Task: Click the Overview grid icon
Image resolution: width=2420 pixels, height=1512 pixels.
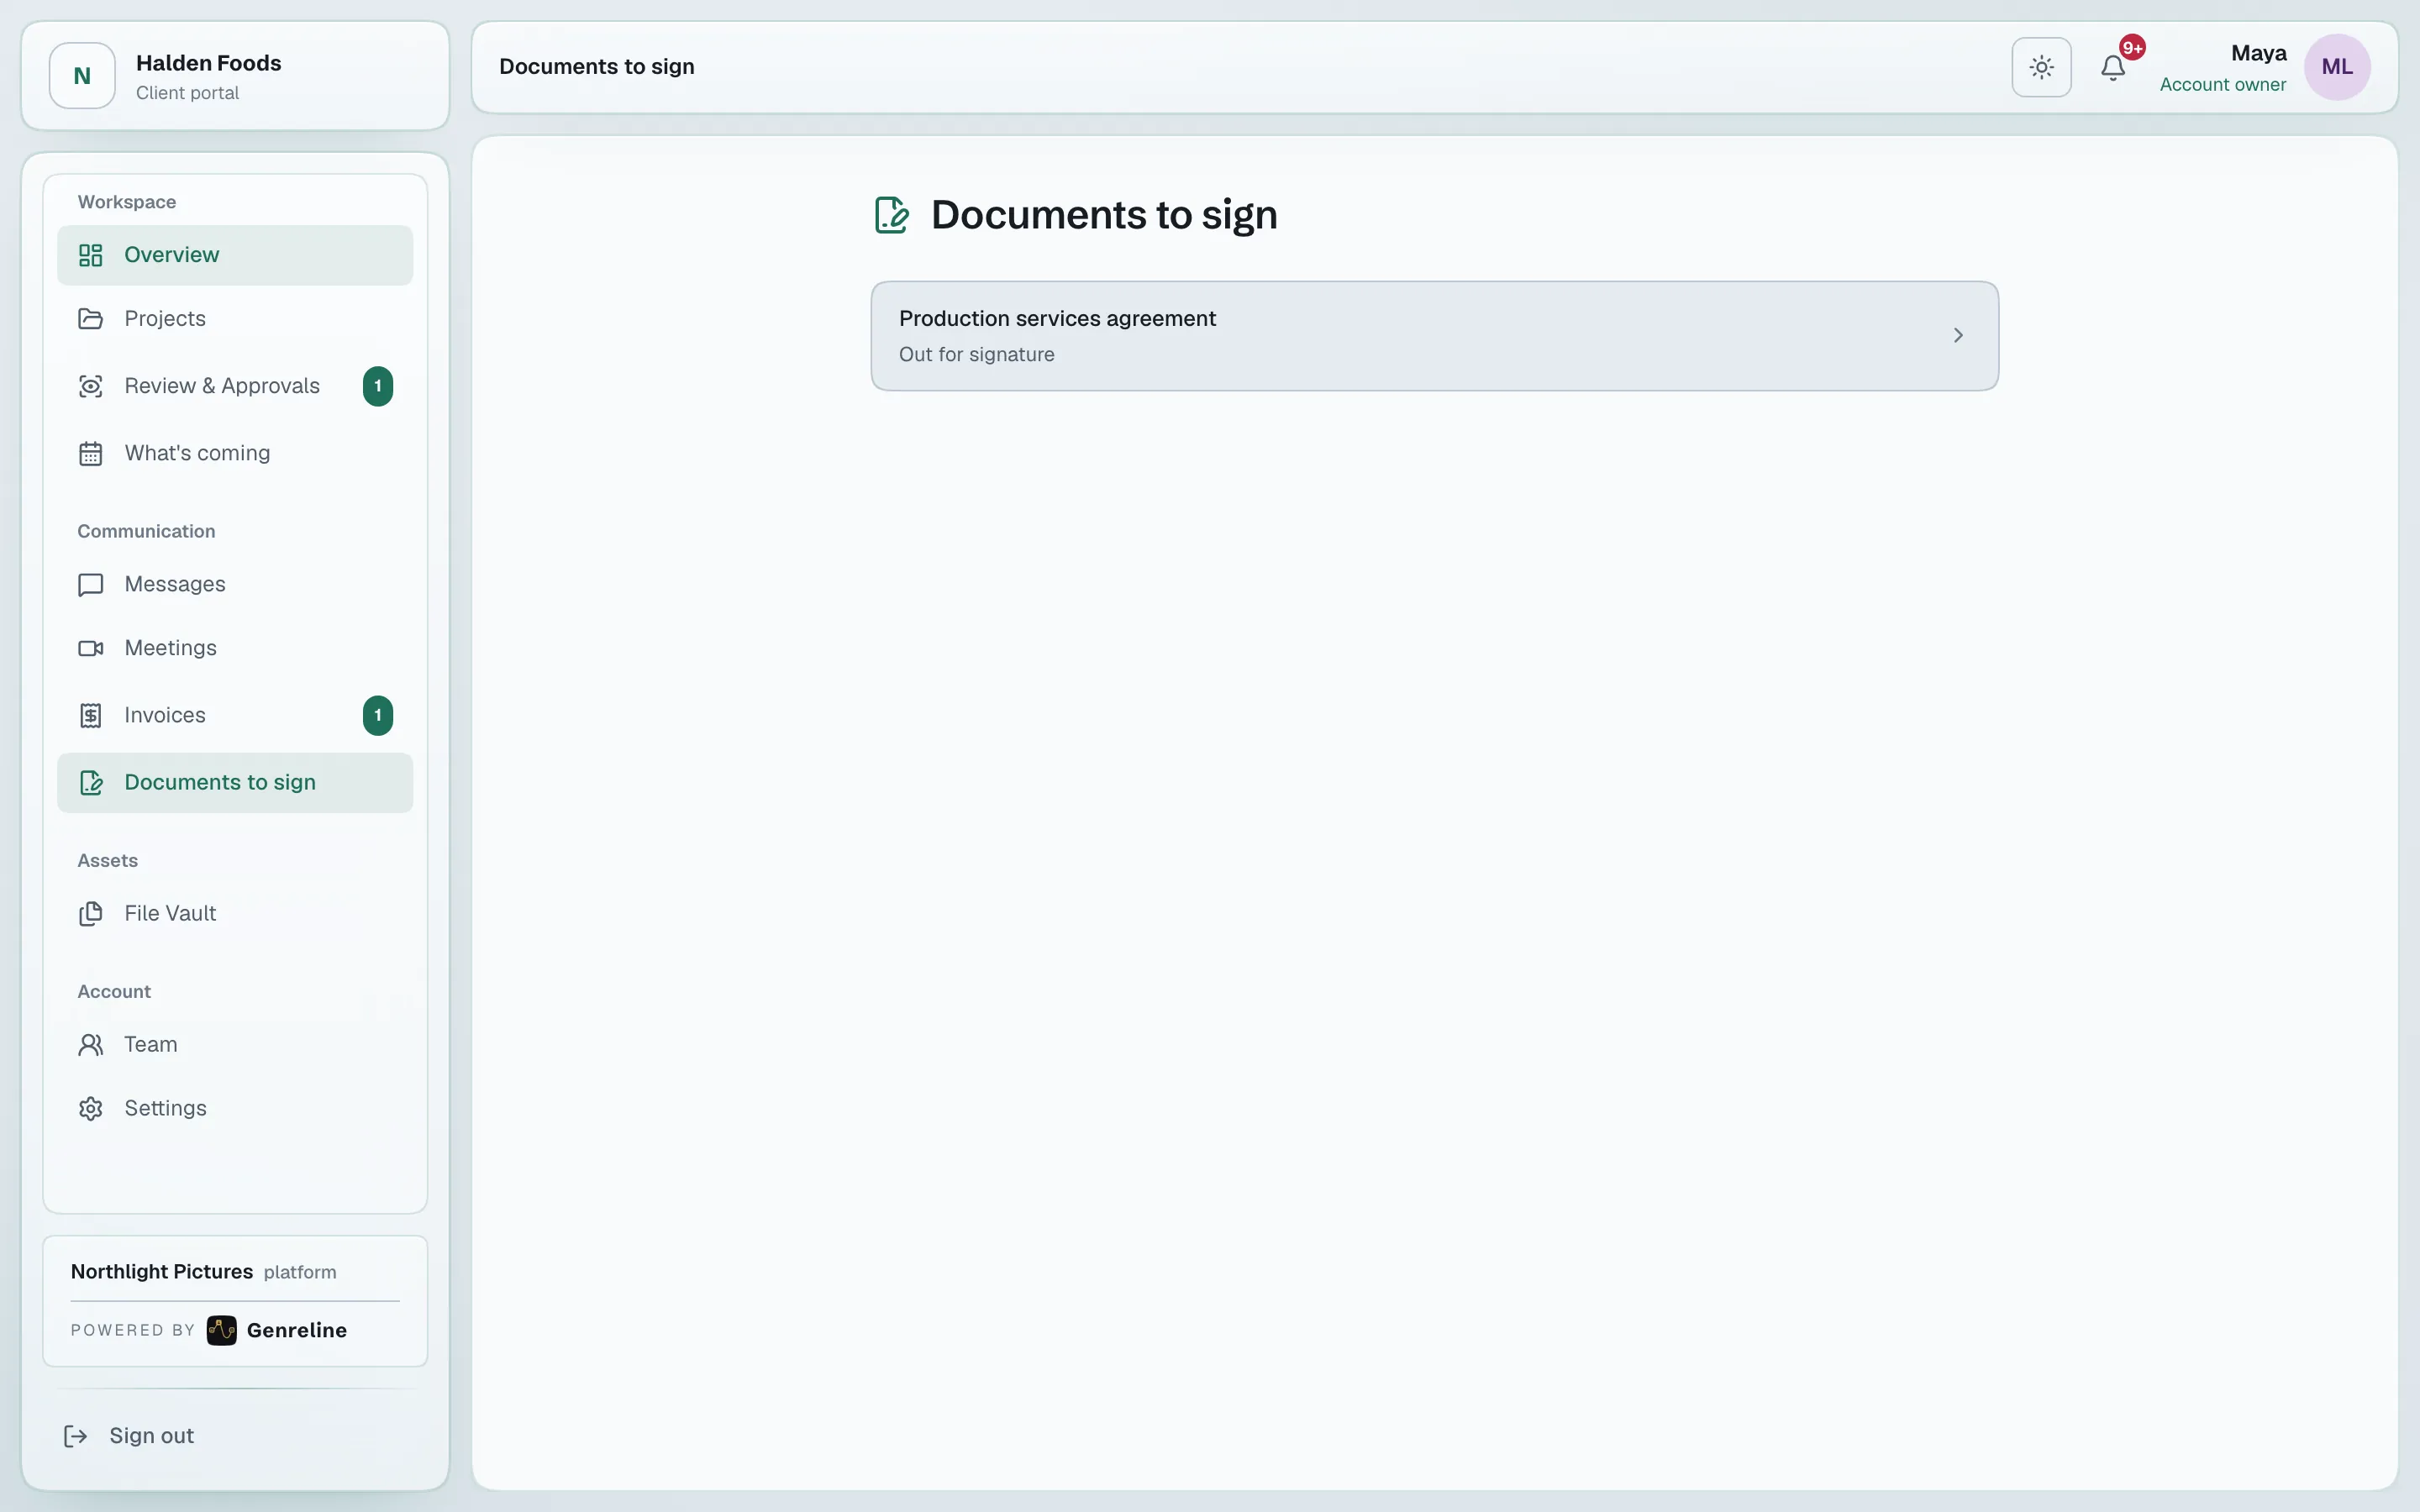Action: [91, 255]
